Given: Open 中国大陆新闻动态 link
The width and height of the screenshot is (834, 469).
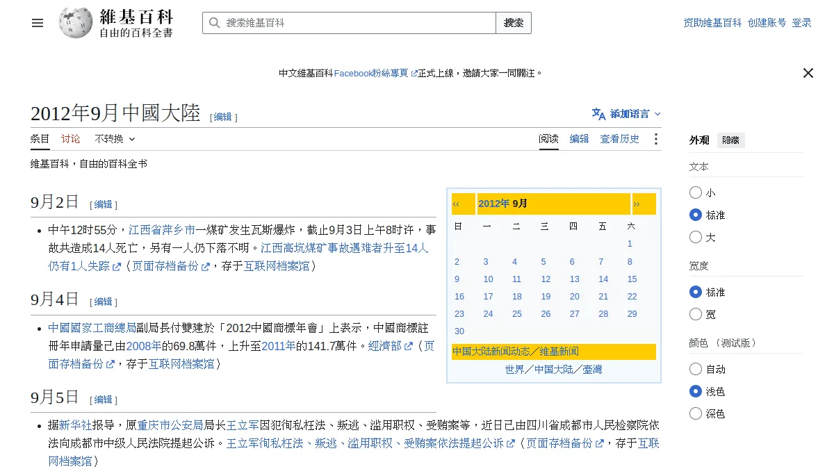Looking at the screenshot, I should coord(491,352).
